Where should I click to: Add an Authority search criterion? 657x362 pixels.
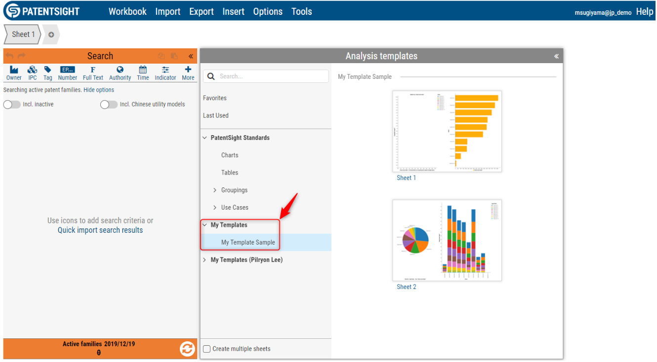click(x=120, y=73)
